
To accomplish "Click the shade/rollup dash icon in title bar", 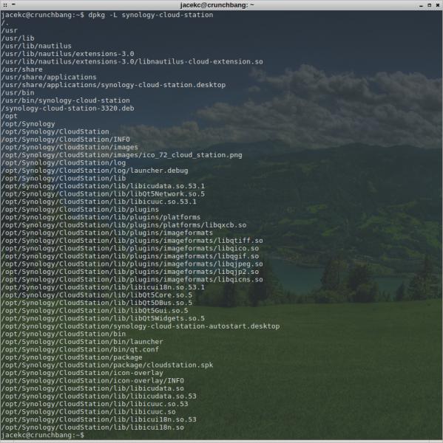I will 13,4.
